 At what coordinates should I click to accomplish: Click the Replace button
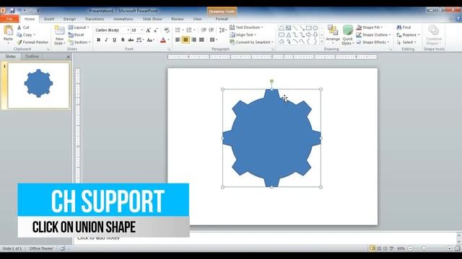click(408, 35)
